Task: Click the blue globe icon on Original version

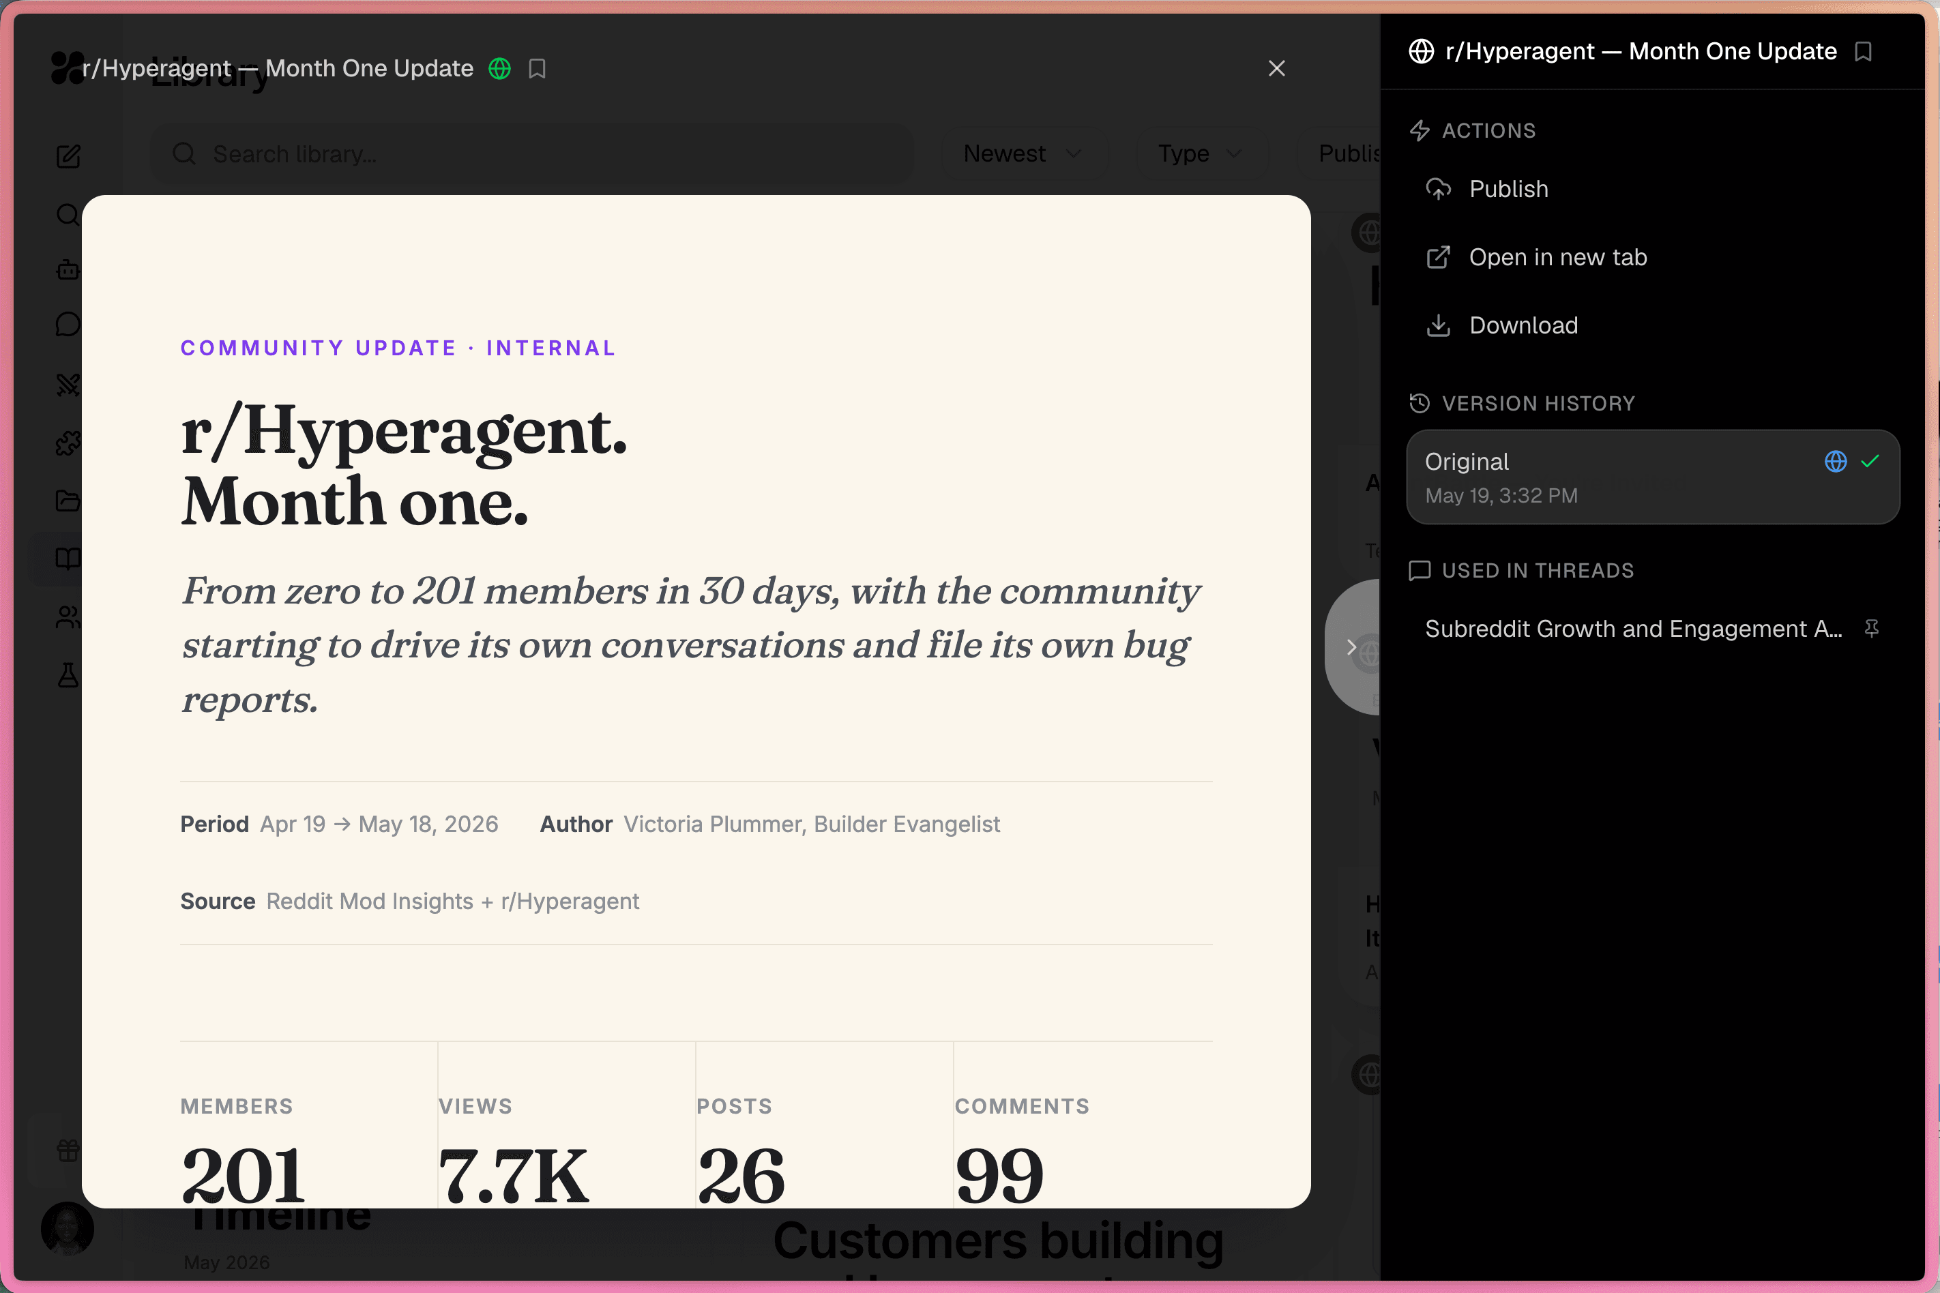Action: pyautogui.click(x=1836, y=461)
